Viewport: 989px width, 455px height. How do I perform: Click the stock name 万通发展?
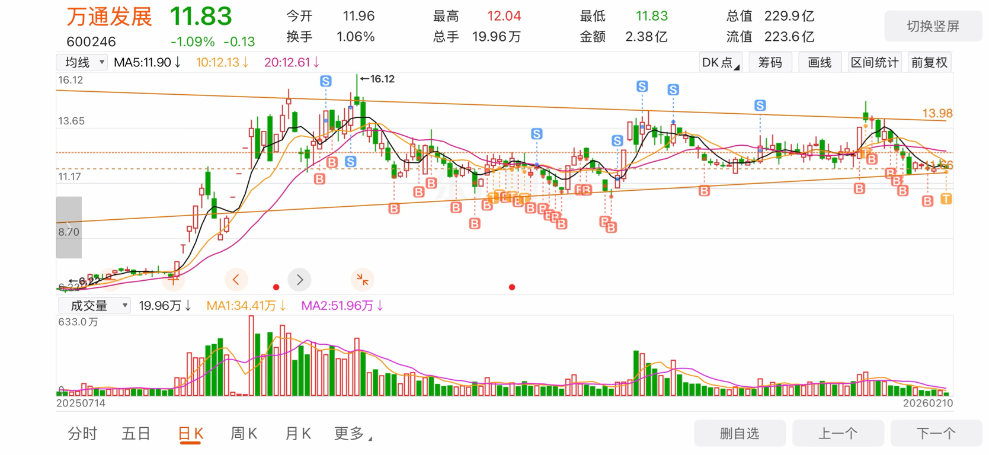coord(109,17)
